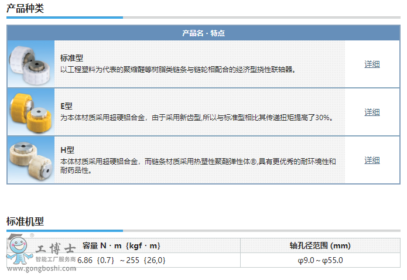Click the cream-colored H型 coupling image
Screen dimensions: 407x280
coord(30,160)
